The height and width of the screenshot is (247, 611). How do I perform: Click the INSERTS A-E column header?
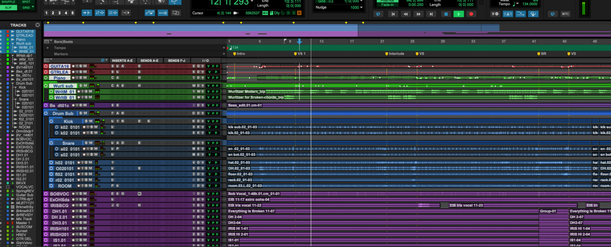122,60
